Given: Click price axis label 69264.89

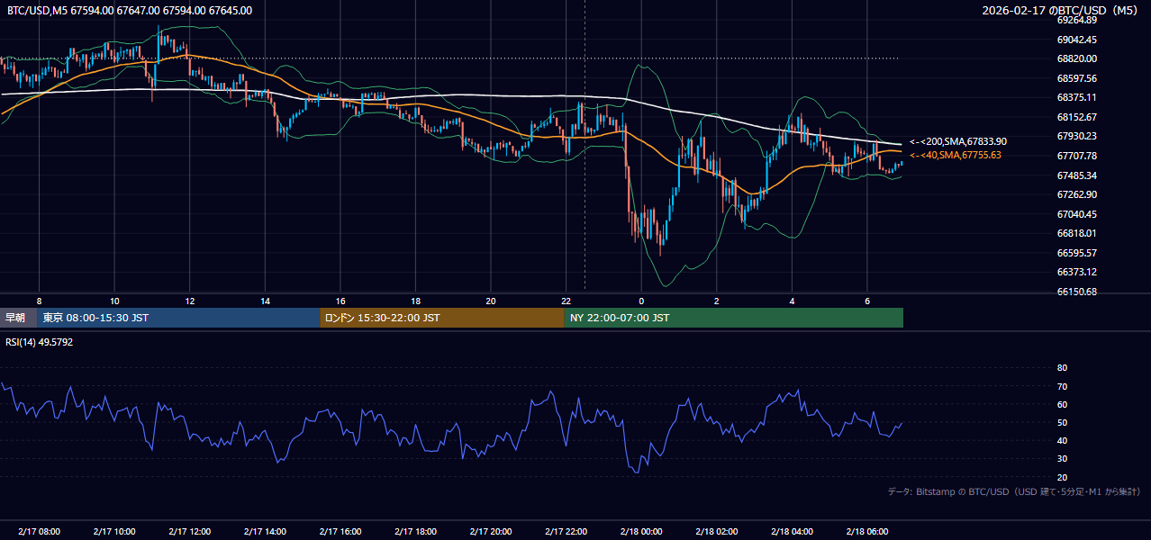Looking at the screenshot, I should [x=1076, y=20].
